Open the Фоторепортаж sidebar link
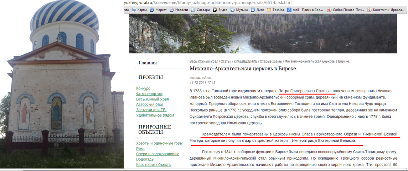The image size is (408, 171). pyautogui.click(x=149, y=93)
